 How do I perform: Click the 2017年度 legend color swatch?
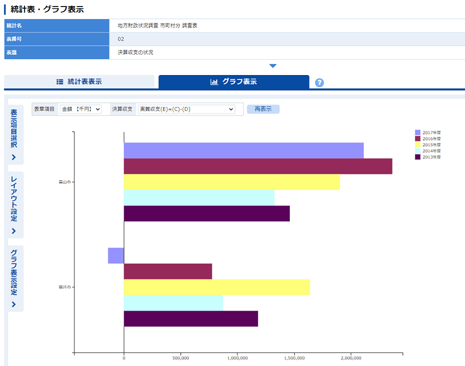click(418, 133)
